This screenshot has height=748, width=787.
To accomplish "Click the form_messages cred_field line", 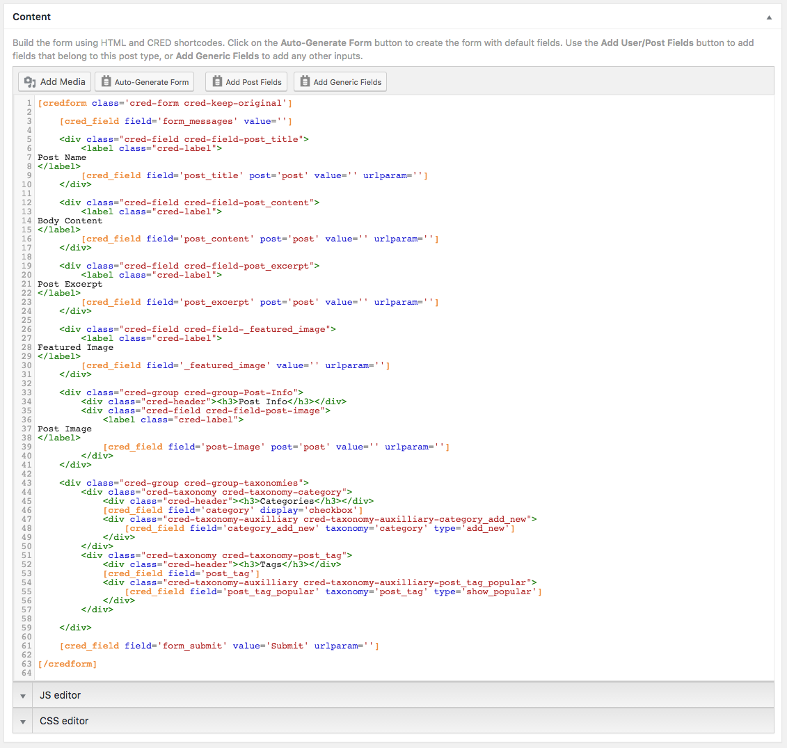I will (175, 121).
